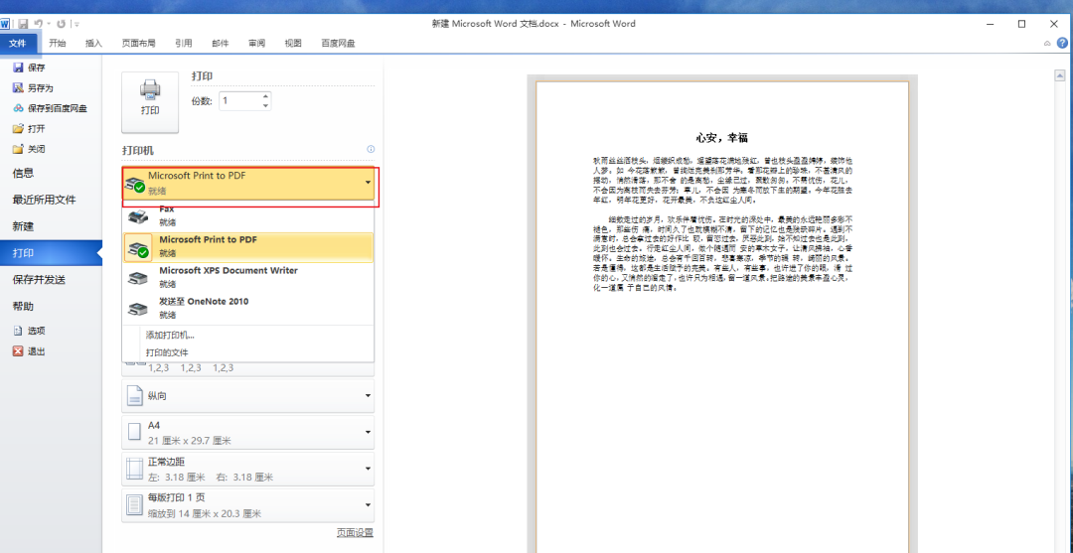Image resolution: width=1073 pixels, height=553 pixels.
Task: Click the Fax printer icon
Action: (x=137, y=217)
